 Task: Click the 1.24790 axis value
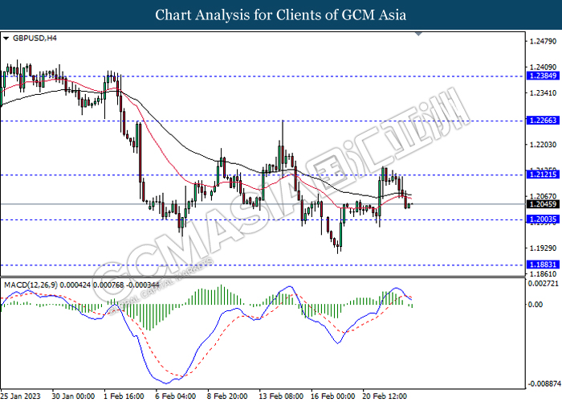543,42
